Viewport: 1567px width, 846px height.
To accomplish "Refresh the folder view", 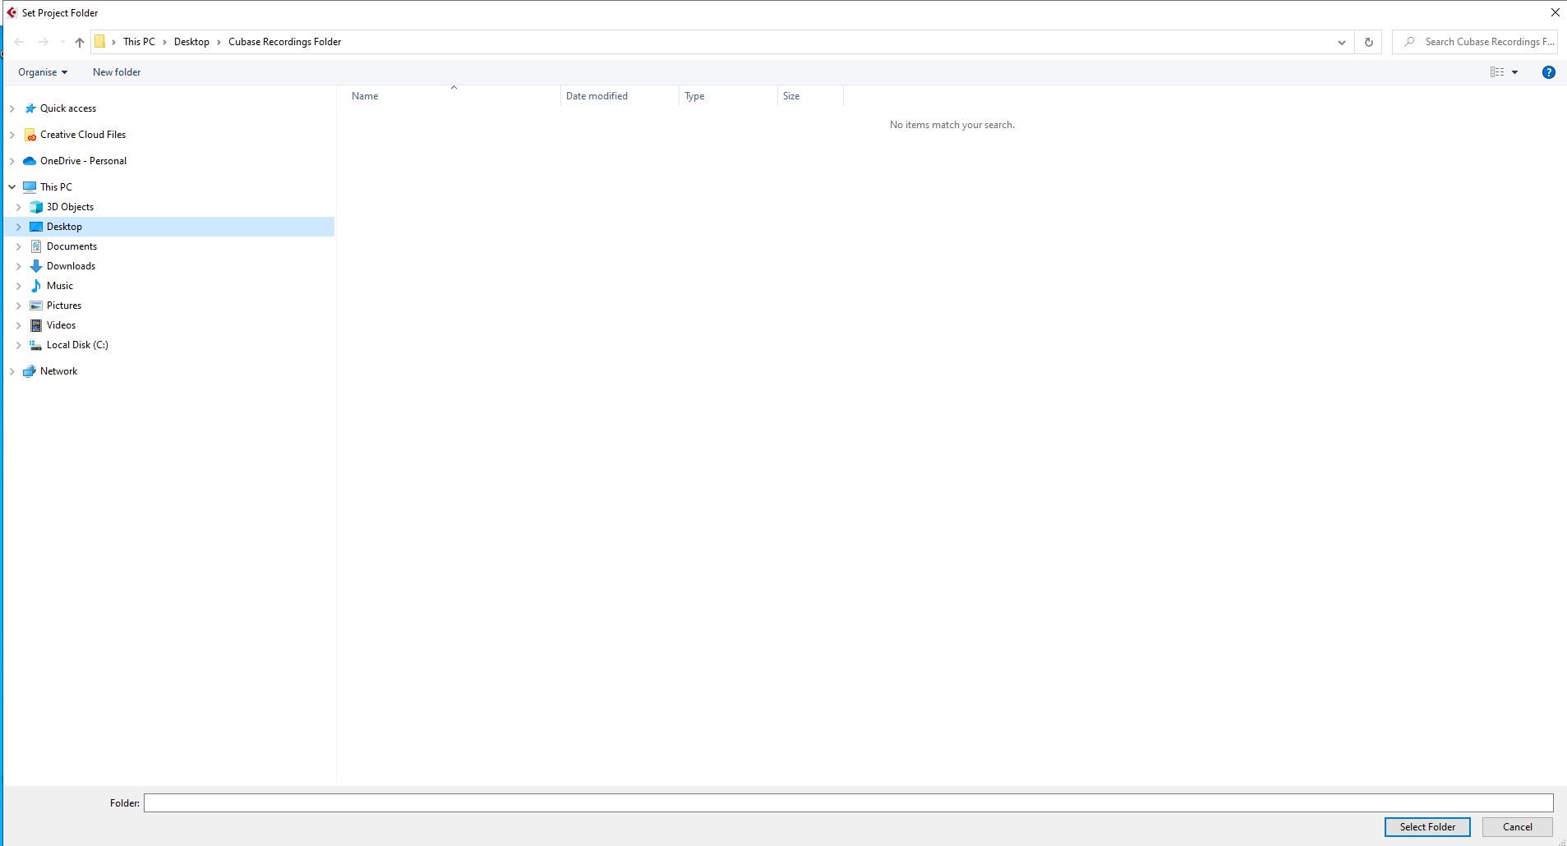I will 1367,42.
